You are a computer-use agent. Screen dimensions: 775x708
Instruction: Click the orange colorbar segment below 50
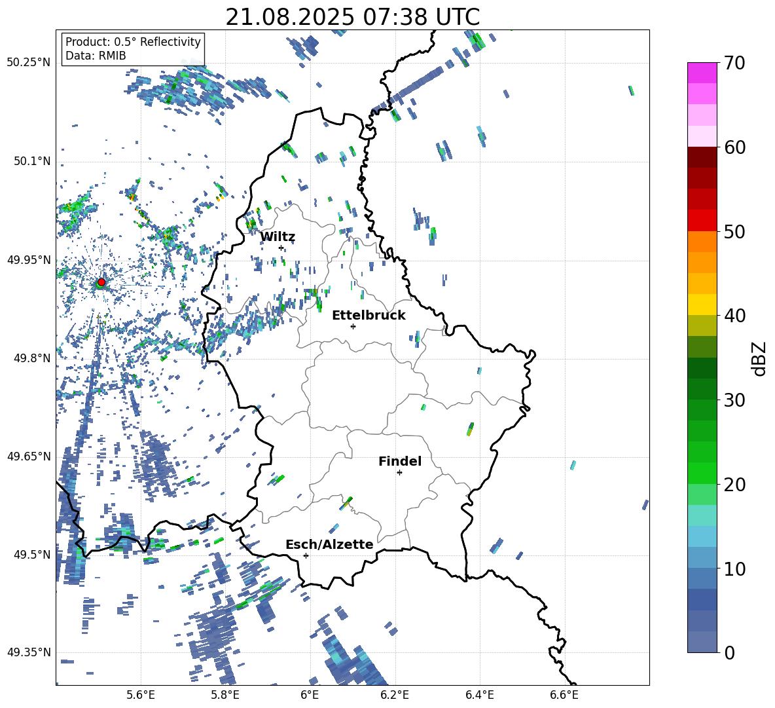(x=702, y=242)
